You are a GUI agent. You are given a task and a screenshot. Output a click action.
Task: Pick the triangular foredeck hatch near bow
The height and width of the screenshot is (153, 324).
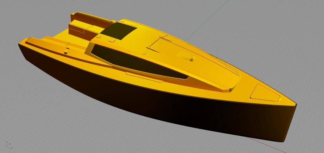click(265, 93)
